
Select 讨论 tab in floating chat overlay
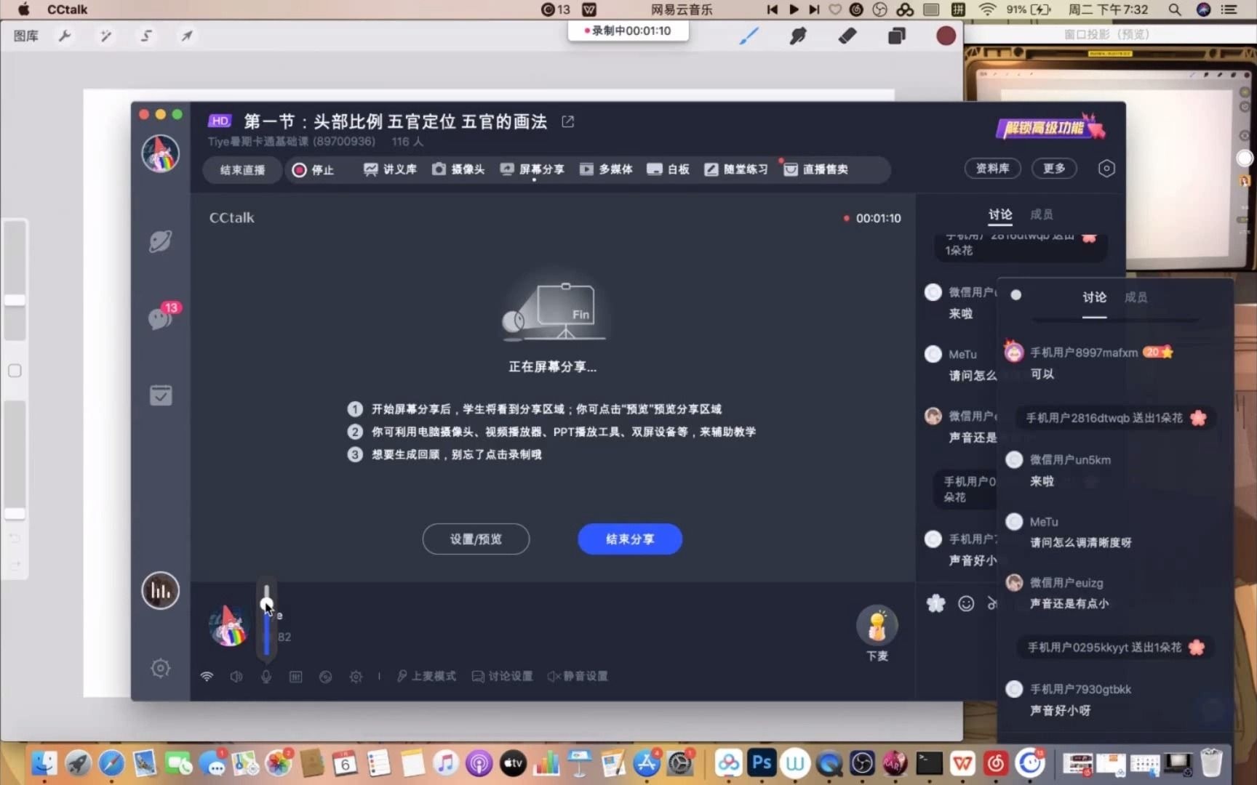click(1094, 297)
